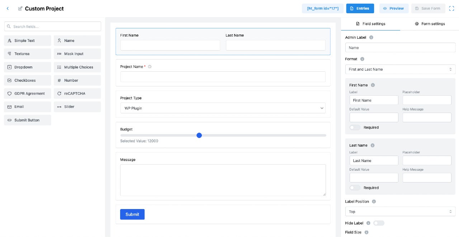Enable Required toggle for Last Name

tap(355, 188)
